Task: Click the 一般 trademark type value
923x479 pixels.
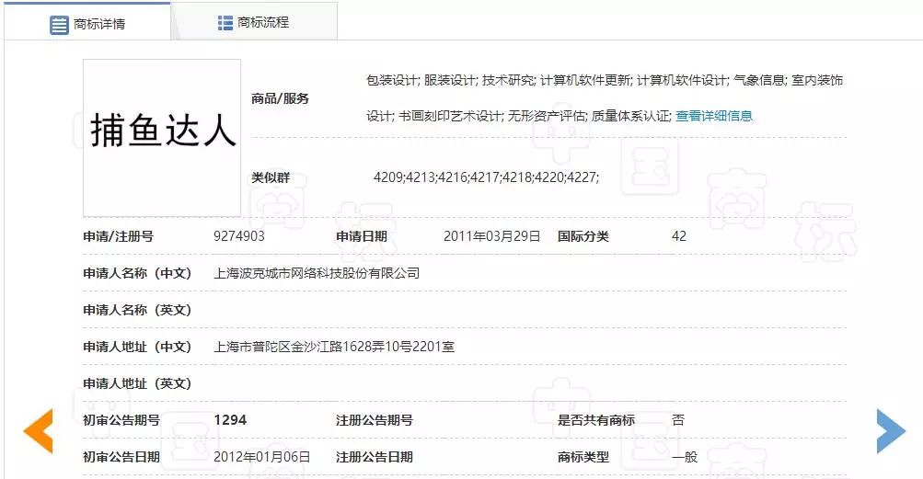Action: coord(685,457)
